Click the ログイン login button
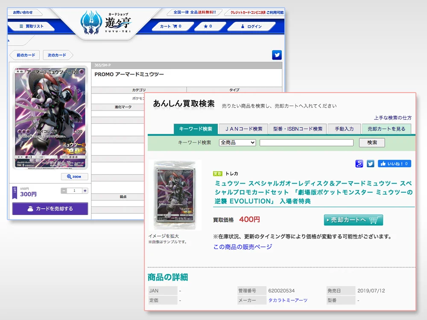The height and width of the screenshot is (320, 427). [x=251, y=26]
